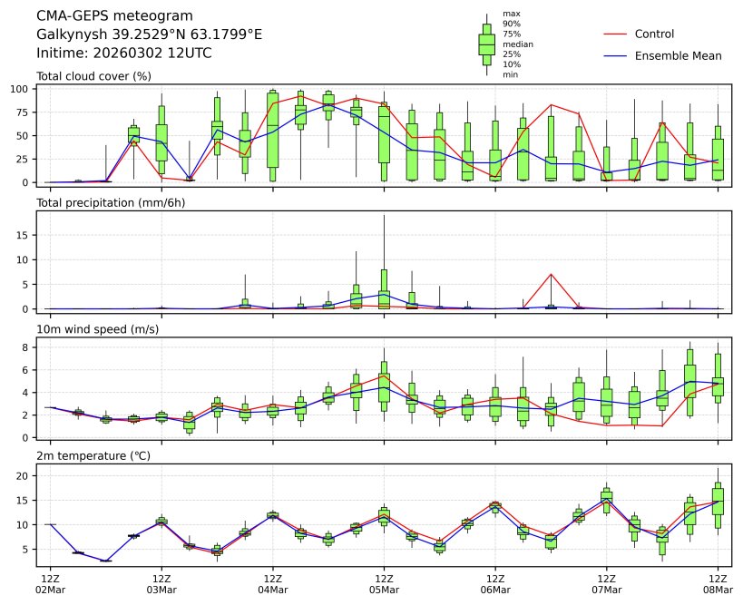Click the Galkynysh location coordinates text
Image resolution: width=743 pixels, height=605 pixels.
tap(149, 34)
